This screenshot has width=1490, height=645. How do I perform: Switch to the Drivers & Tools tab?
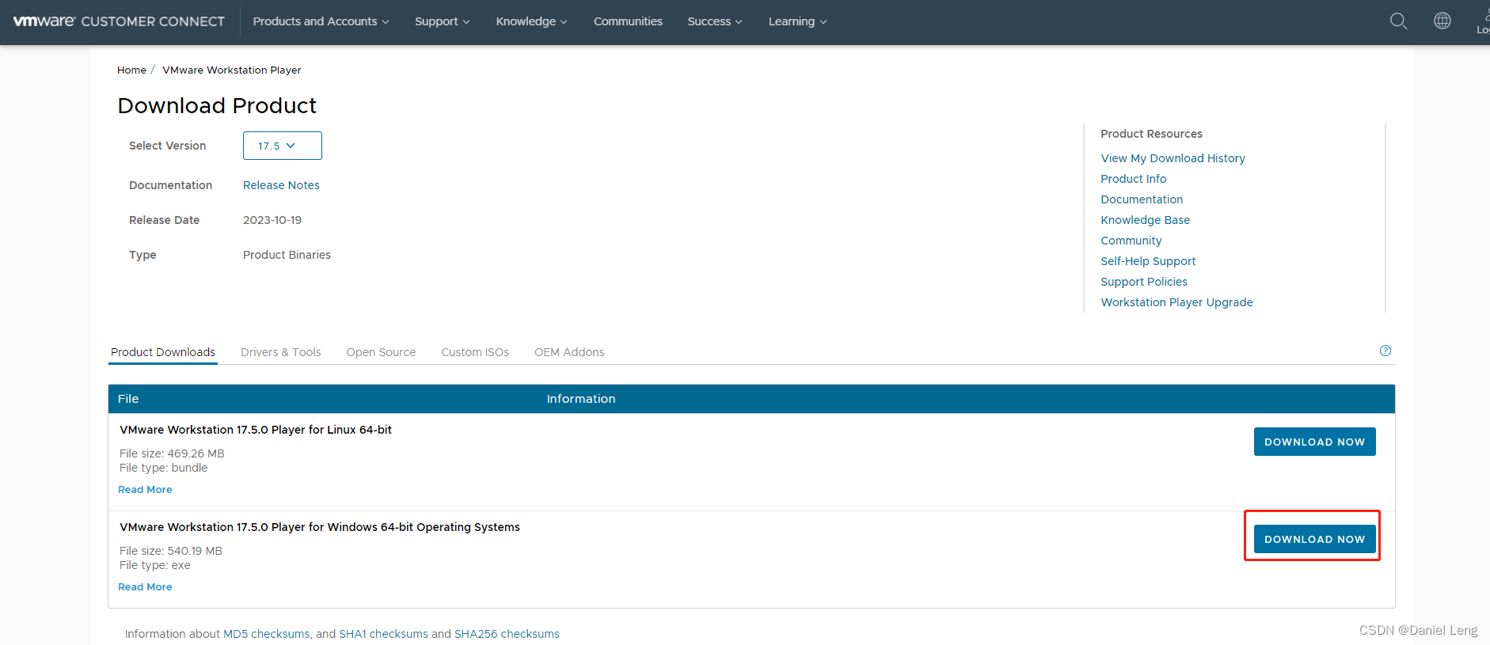pyautogui.click(x=281, y=352)
